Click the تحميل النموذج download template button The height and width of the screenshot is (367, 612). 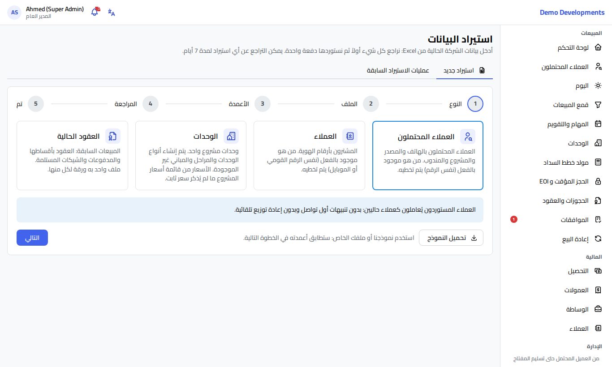[451, 238]
